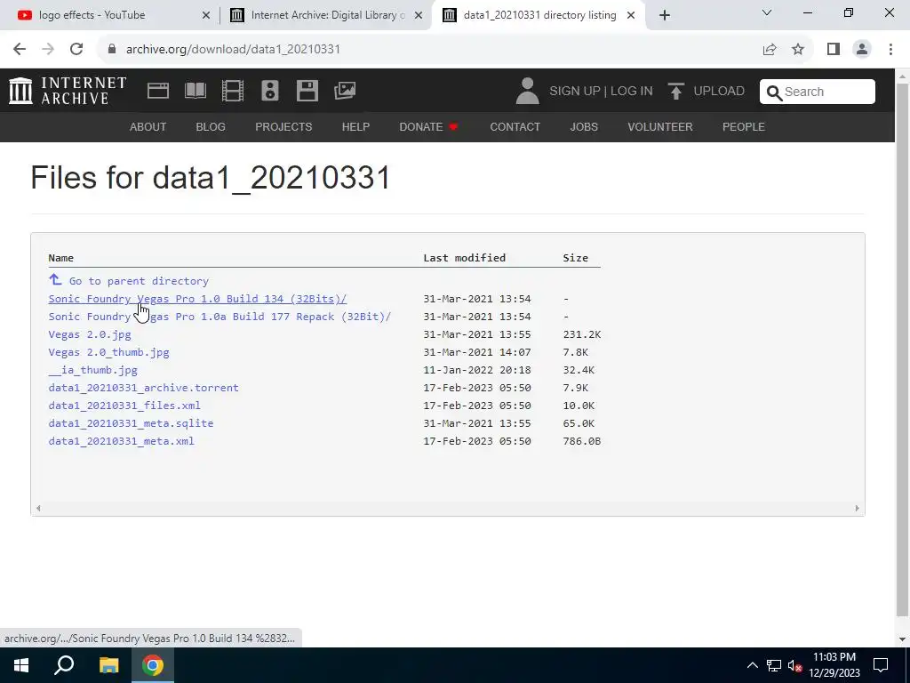Open the VOLUNTEER menu item
The width and height of the screenshot is (910, 683).
pyautogui.click(x=660, y=126)
